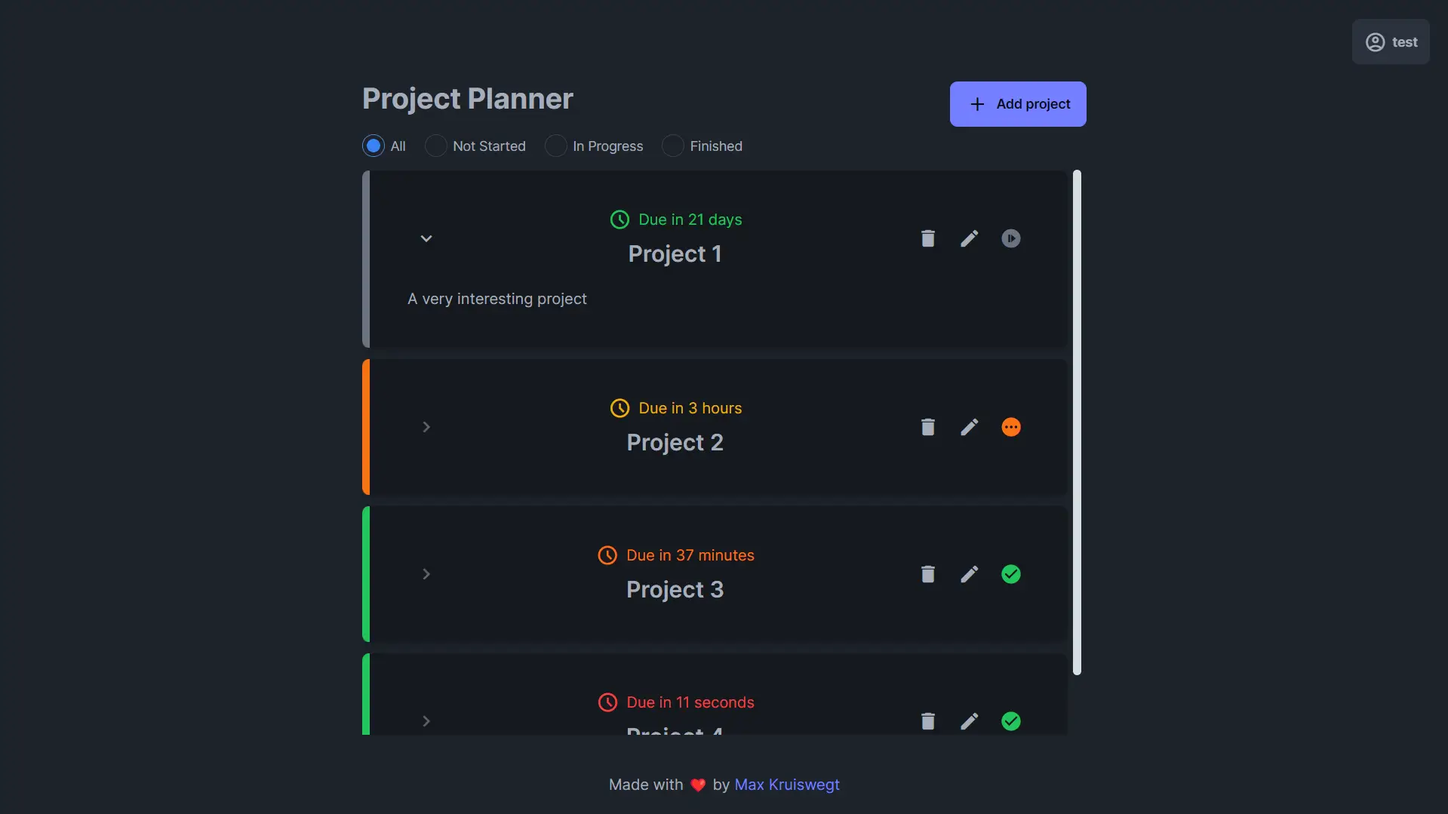Select the All filter option

coord(374,146)
